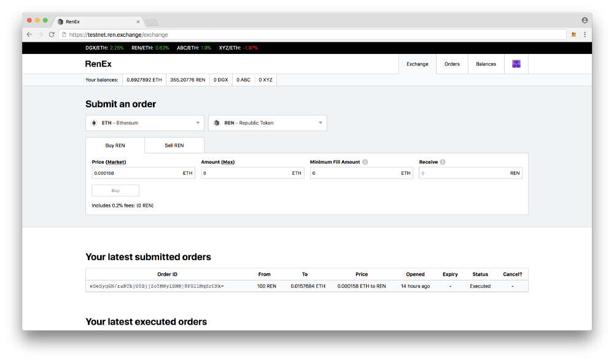Open the Balances page

tap(486, 64)
